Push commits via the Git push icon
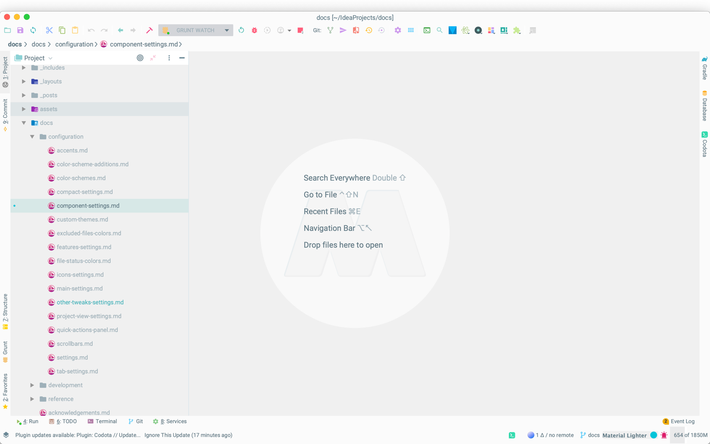The height and width of the screenshot is (444, 710). point(343,30)
